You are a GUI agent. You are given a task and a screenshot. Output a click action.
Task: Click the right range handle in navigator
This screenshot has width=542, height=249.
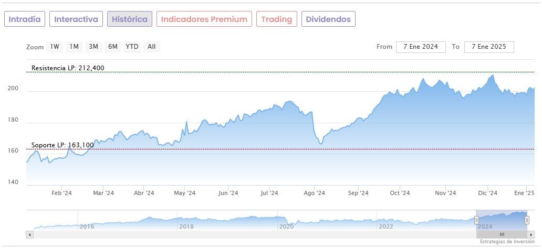click(527, 220)
